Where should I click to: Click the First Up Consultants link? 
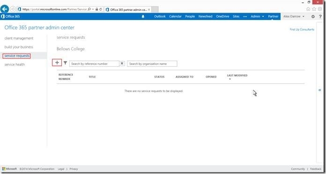[x=302, y=29]
